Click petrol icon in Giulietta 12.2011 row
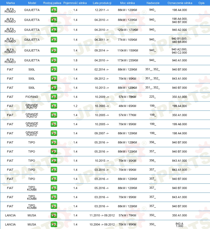210x229 pixels. click(54, 10)
